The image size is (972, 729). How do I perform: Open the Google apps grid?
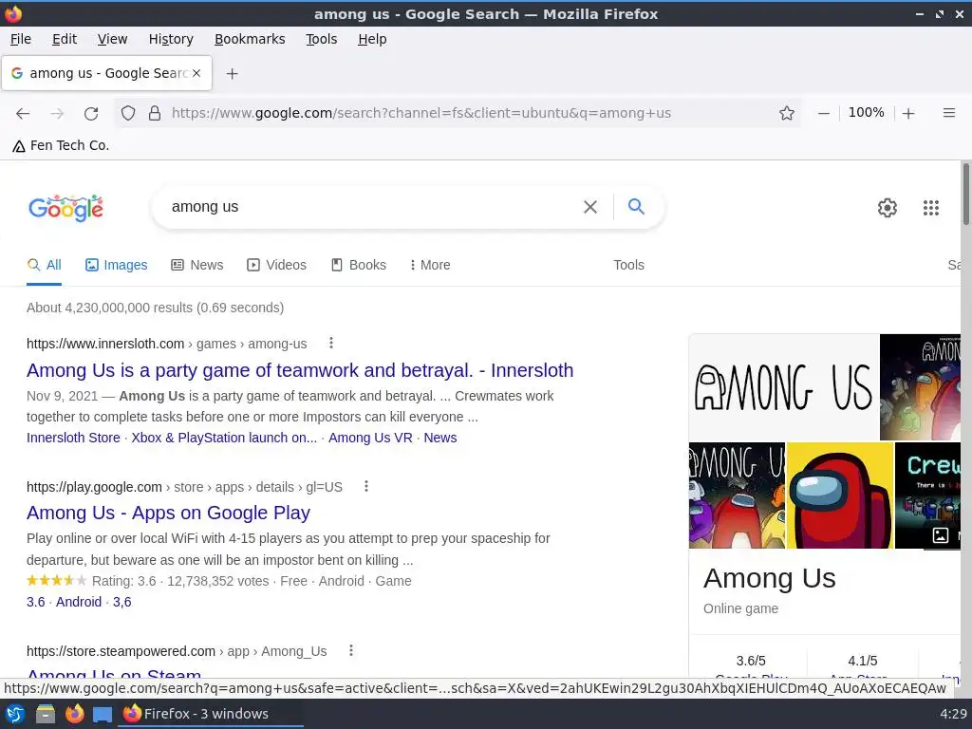point(930,208)
